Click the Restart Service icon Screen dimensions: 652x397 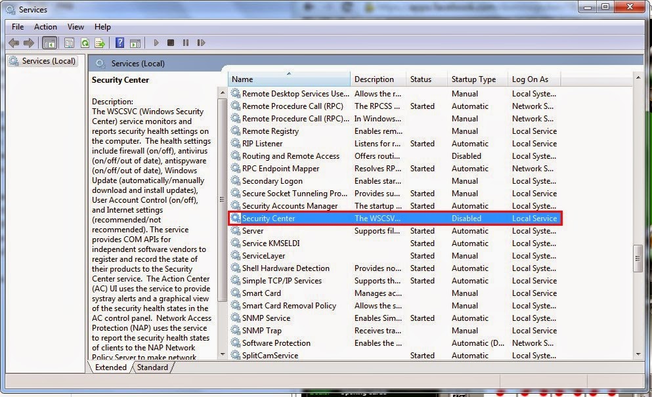tap(202, 43)
